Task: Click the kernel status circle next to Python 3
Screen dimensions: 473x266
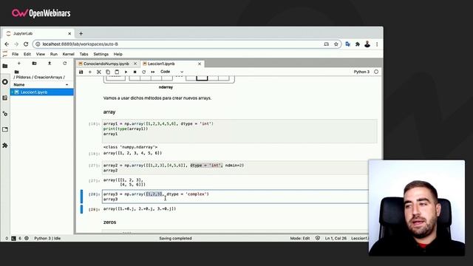Action: pyautogui.click(x=376, y=72)
